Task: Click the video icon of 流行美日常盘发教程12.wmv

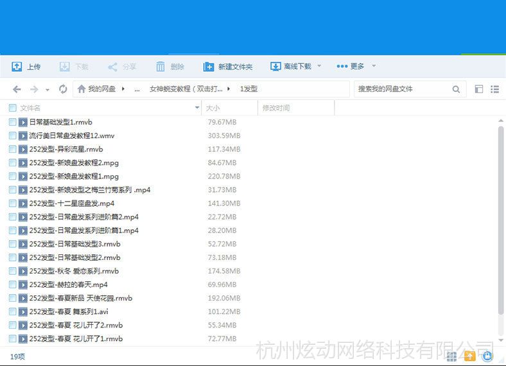Action: click(23, 136)
